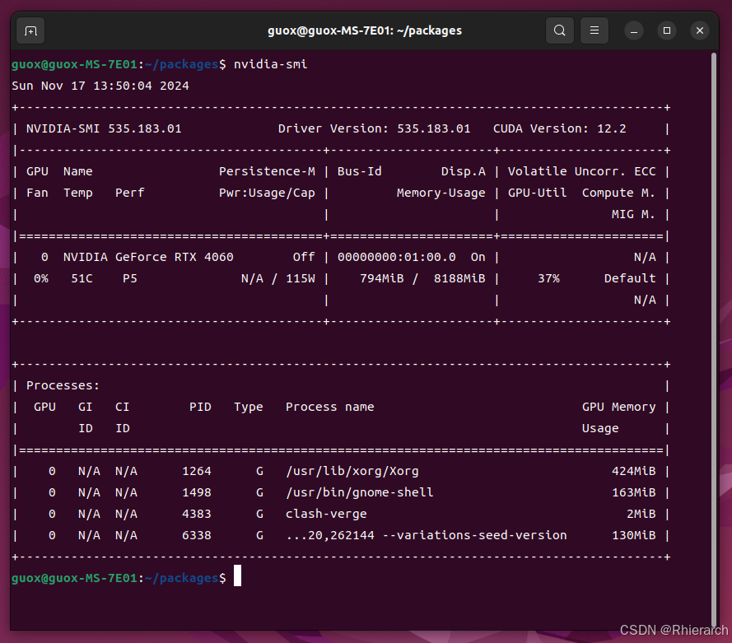Click the 37% GPU utilization value

[x=548, y=278]
